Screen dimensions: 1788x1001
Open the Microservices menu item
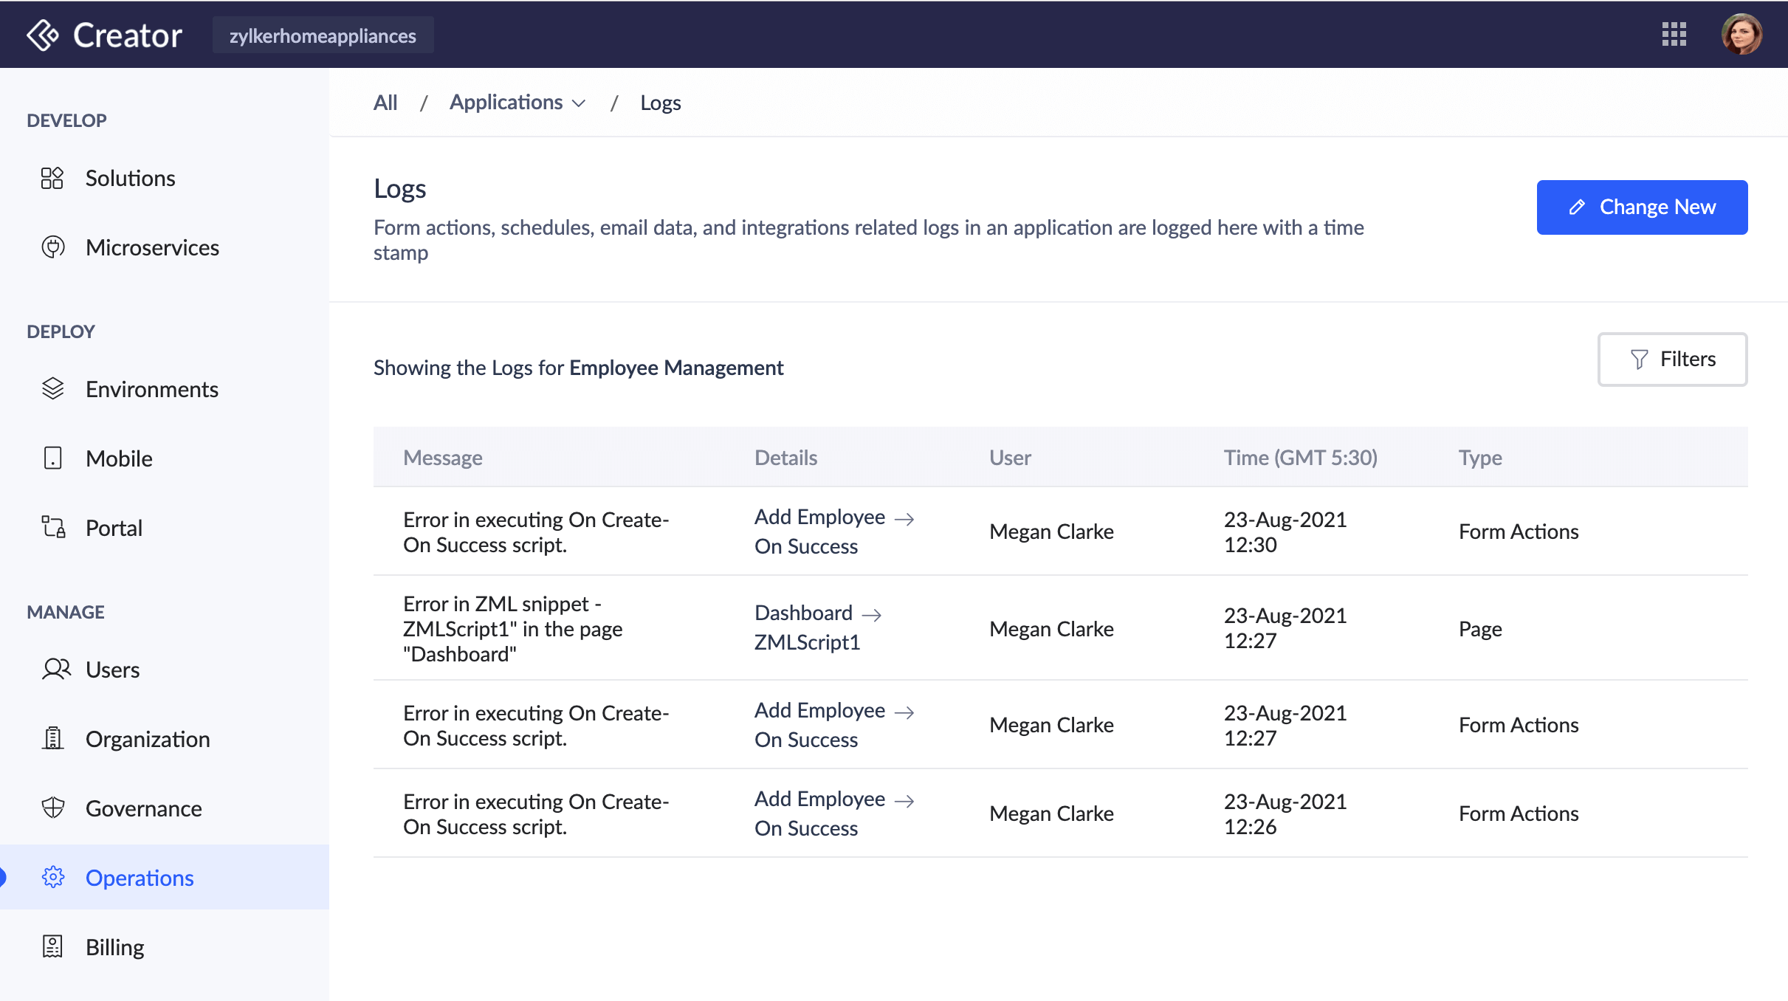click(x=164, y=247)
